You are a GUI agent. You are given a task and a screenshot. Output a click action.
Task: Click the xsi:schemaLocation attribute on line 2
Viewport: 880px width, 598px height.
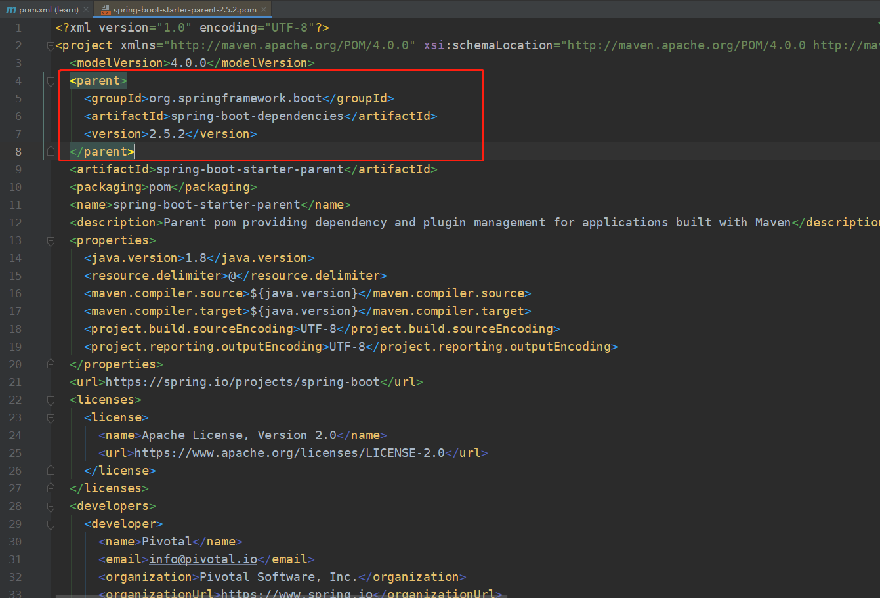coord(488,45)
